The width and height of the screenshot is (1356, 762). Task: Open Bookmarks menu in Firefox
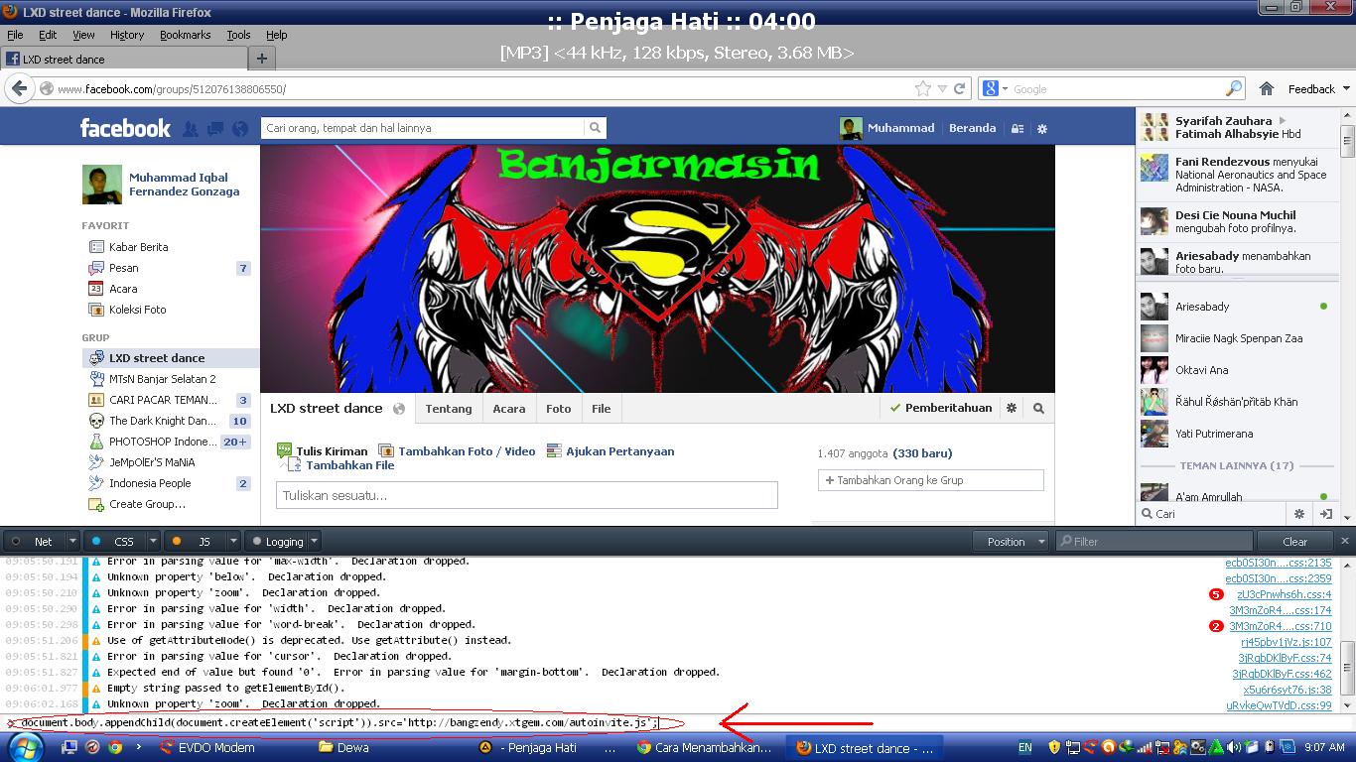(x=186, y=35)
